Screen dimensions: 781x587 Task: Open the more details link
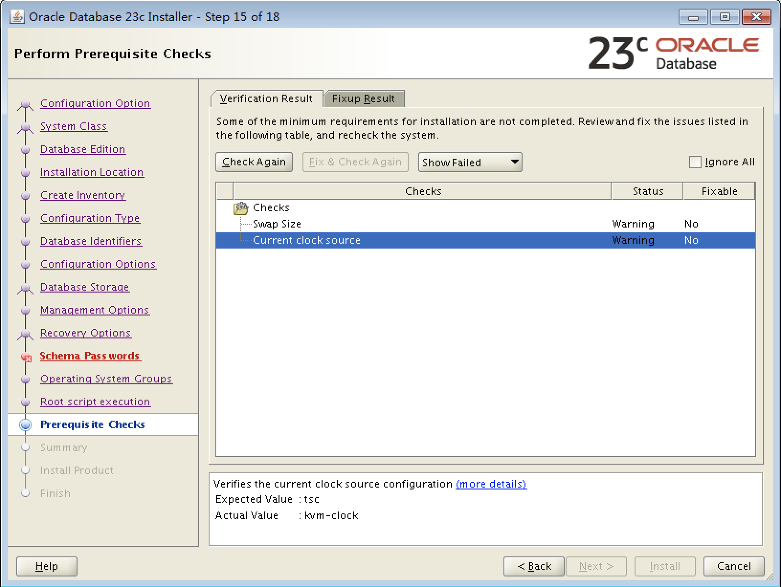(491, 484)
